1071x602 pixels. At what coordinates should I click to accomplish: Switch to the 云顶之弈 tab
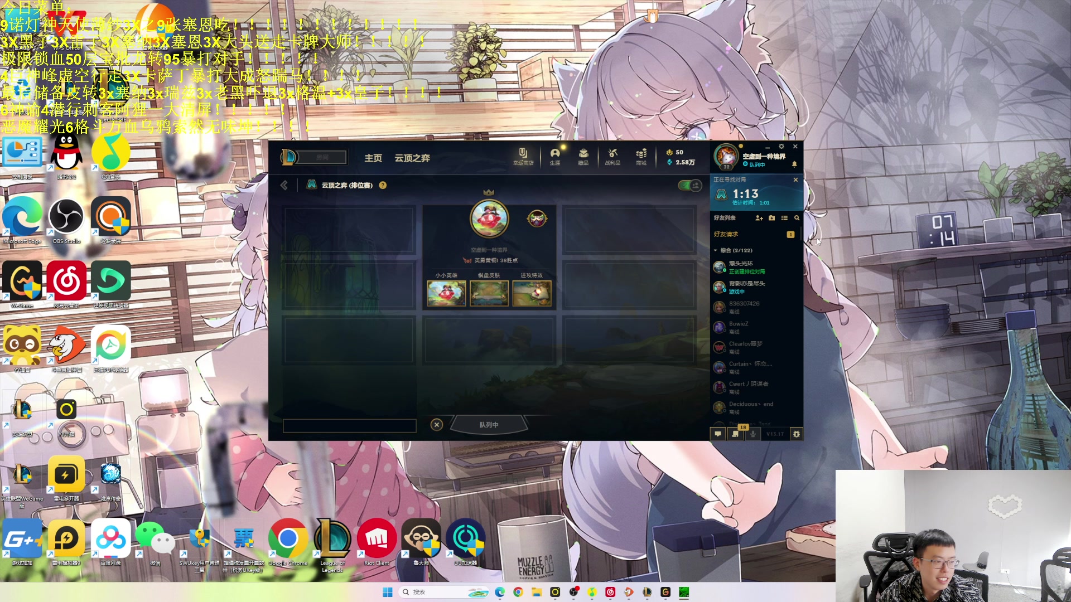[x=412, y=158]
